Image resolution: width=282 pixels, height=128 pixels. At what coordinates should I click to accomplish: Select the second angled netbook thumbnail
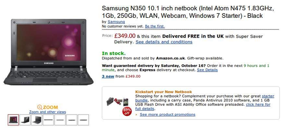(25, 120)
